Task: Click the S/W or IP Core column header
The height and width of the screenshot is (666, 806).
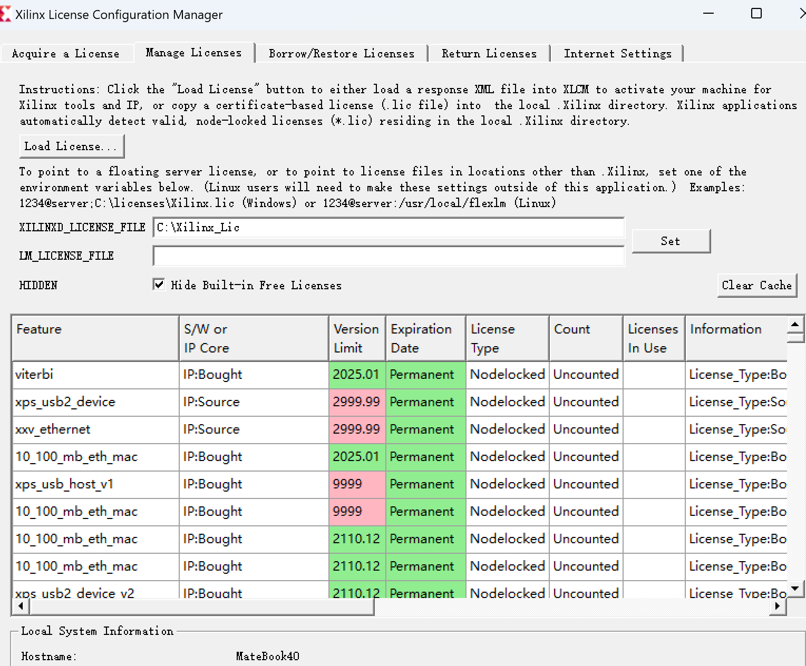Action: tap(254, 338)
